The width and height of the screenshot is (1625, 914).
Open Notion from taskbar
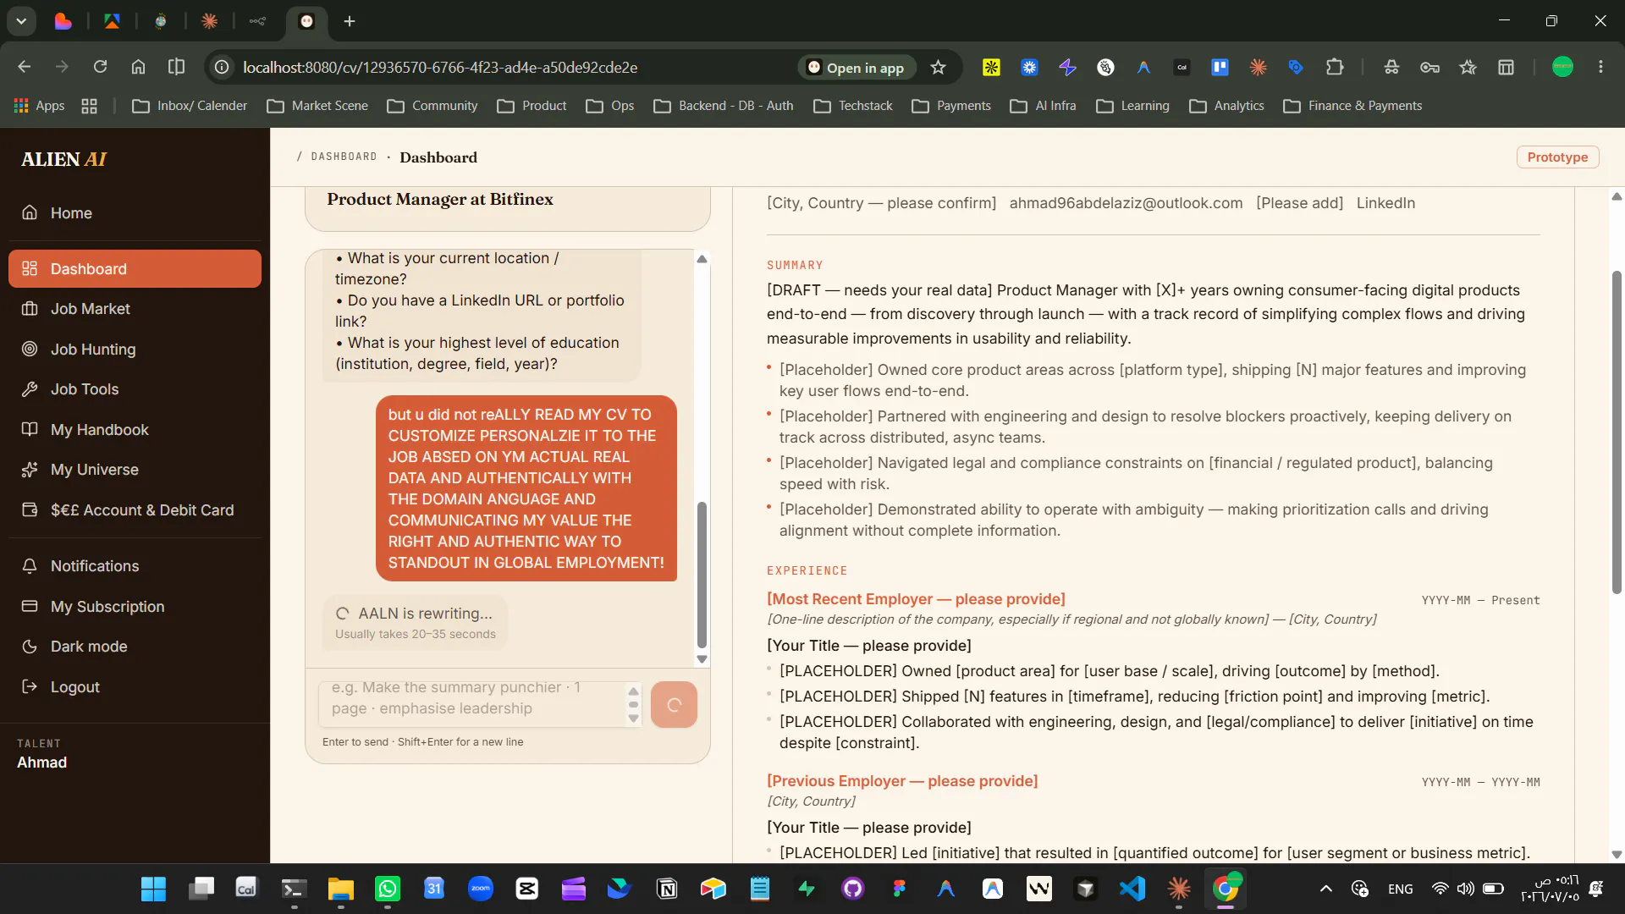[x=667, y=889]
